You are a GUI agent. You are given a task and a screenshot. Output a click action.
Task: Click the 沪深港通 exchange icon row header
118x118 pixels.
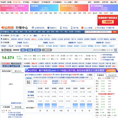pos(5,43)
